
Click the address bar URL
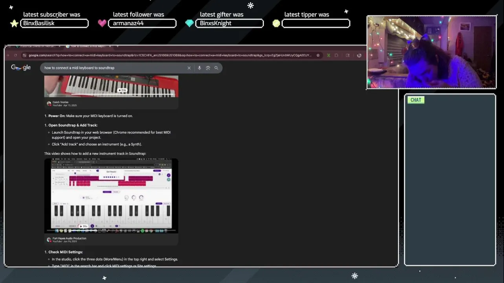pos(170,55)
